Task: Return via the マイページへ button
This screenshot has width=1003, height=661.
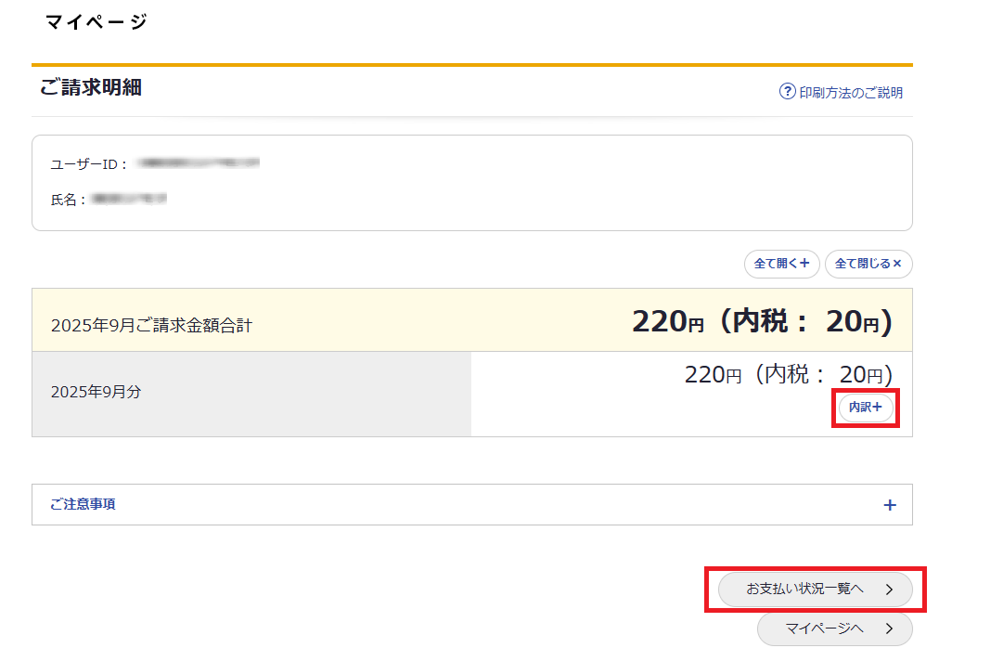Action: point(824,629)
